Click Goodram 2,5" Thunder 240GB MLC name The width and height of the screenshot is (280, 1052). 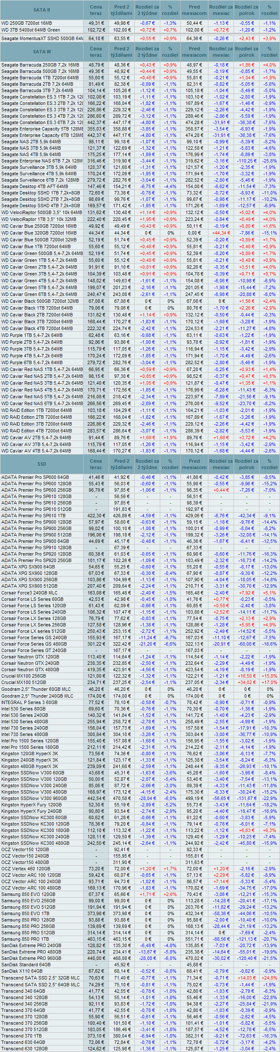pyautogui.click(x=37, y=696)
